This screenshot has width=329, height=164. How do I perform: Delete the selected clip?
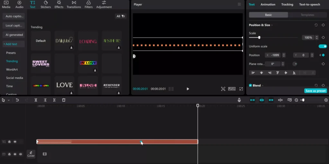point(64,100)
